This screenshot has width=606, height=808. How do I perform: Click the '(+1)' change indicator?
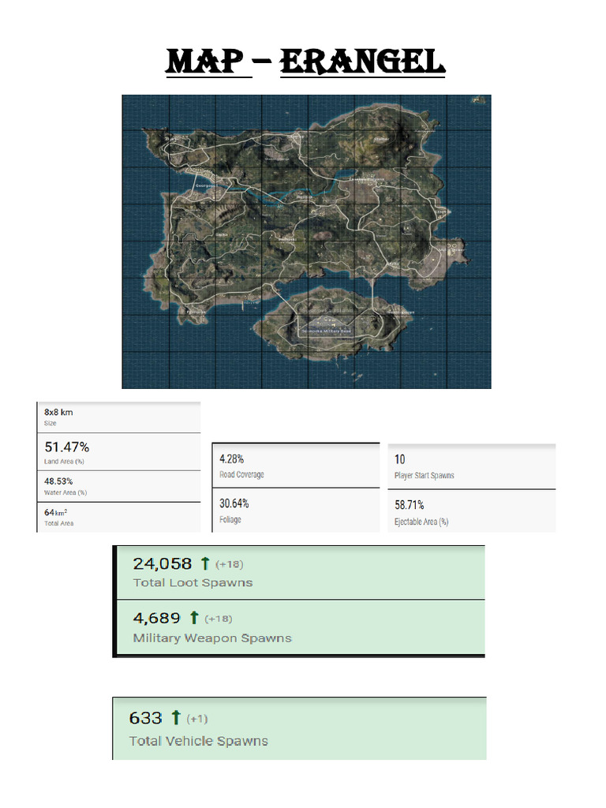[x=196, y=719]
